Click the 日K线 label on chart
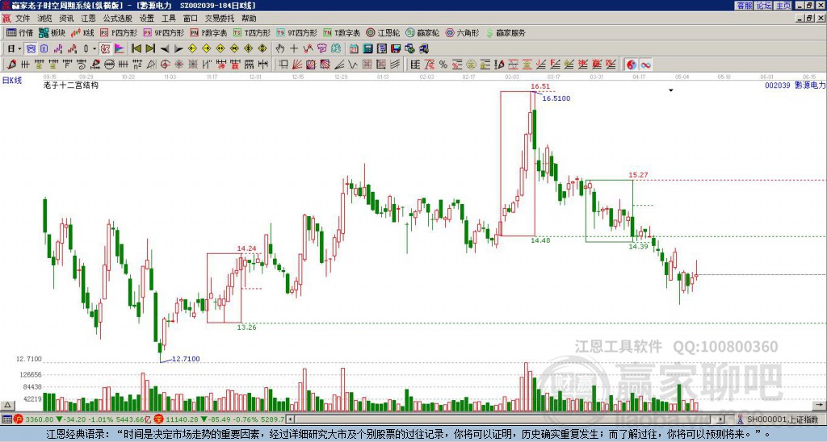Image resolution: width=827 pixels, height=442 pixels. click(11, 81)
